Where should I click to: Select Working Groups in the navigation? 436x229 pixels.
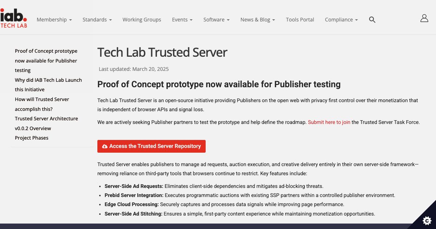click(x=142, y=20)
